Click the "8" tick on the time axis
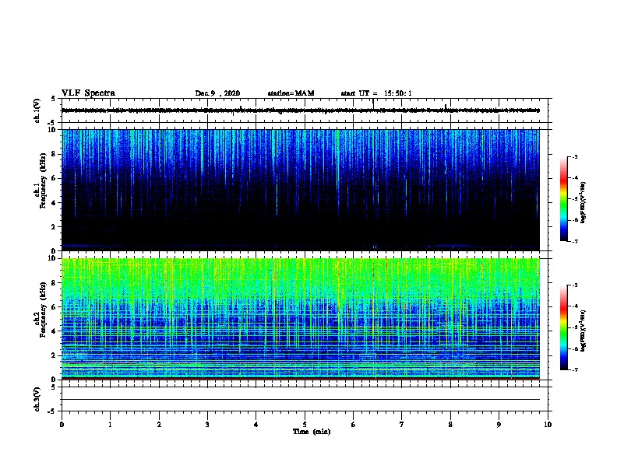617x476 pixels. (450, 425)
